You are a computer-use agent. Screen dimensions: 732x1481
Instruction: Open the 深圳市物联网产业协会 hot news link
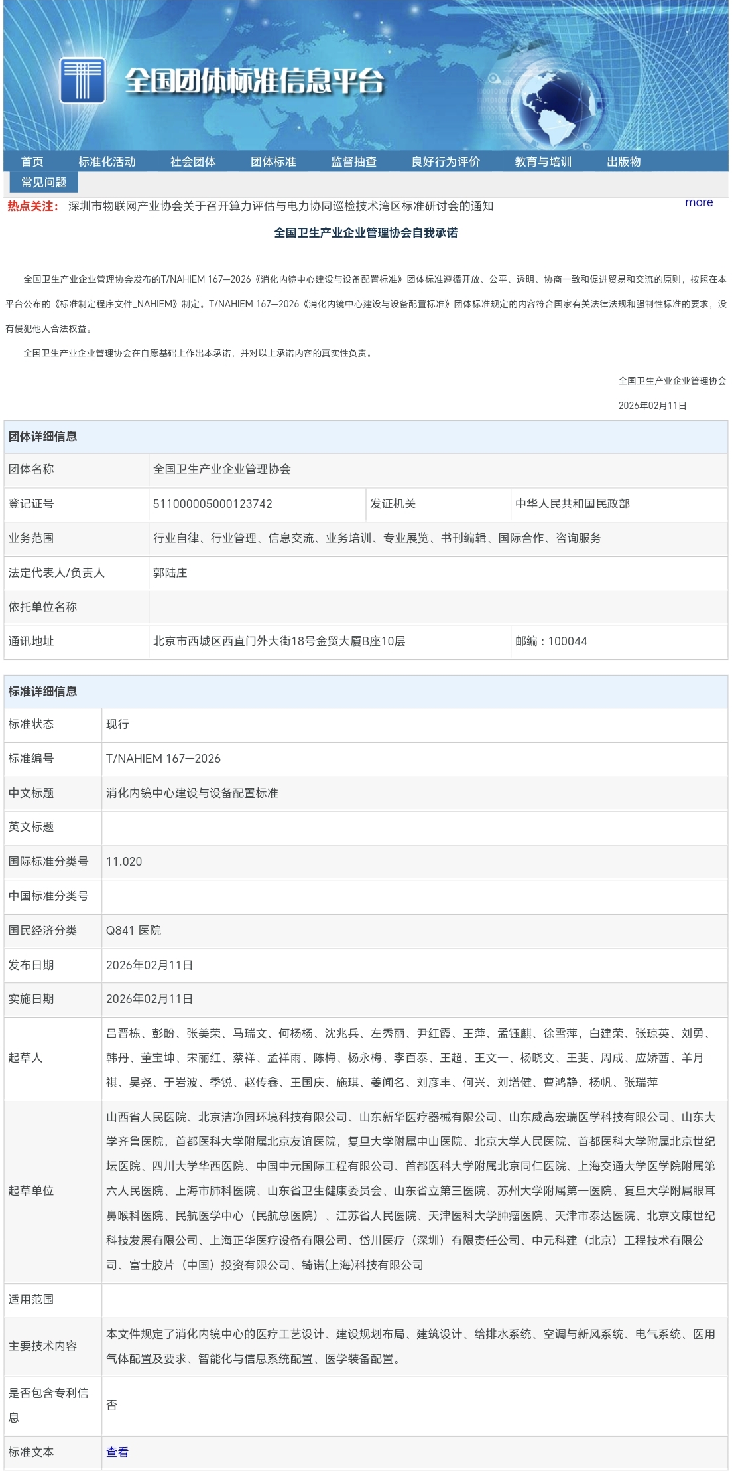280,206
